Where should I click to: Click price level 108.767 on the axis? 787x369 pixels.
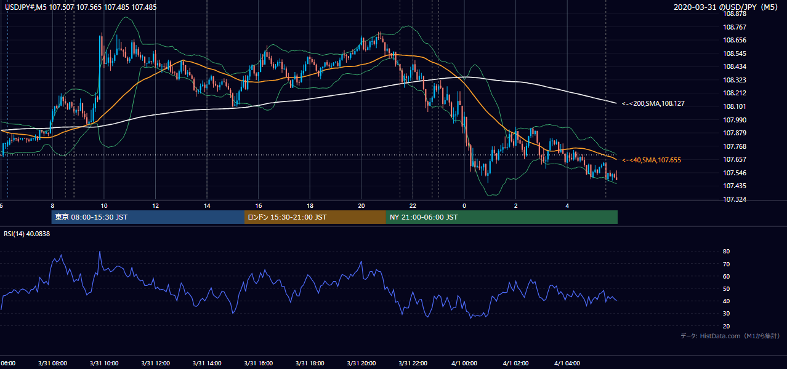[735, 27]
